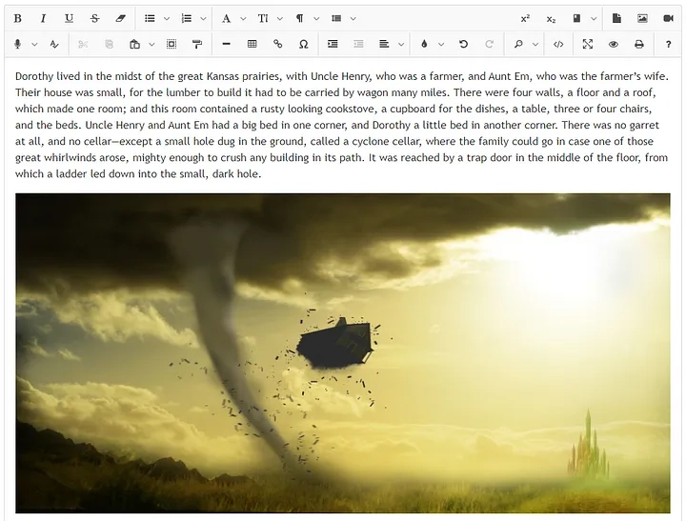
Task: Click the undo button
Action: [463, 44]
